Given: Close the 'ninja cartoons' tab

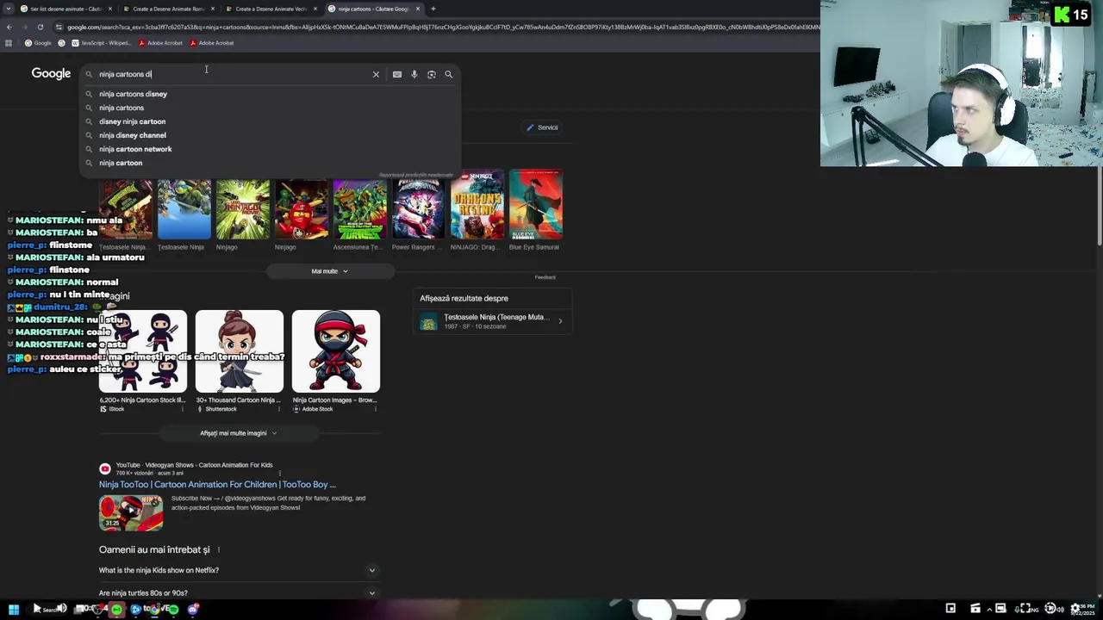Looking at the screenshot, I should pyautogui.click(x=418, y=9).
